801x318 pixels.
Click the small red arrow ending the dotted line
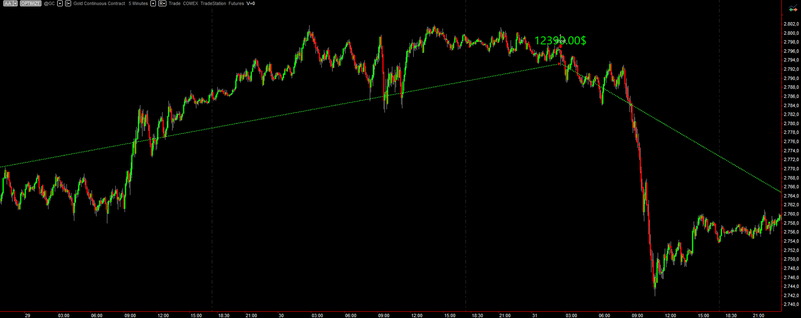[x=560, y=64]
